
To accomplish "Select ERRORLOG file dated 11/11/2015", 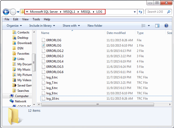I will click(x=54, y=40).
